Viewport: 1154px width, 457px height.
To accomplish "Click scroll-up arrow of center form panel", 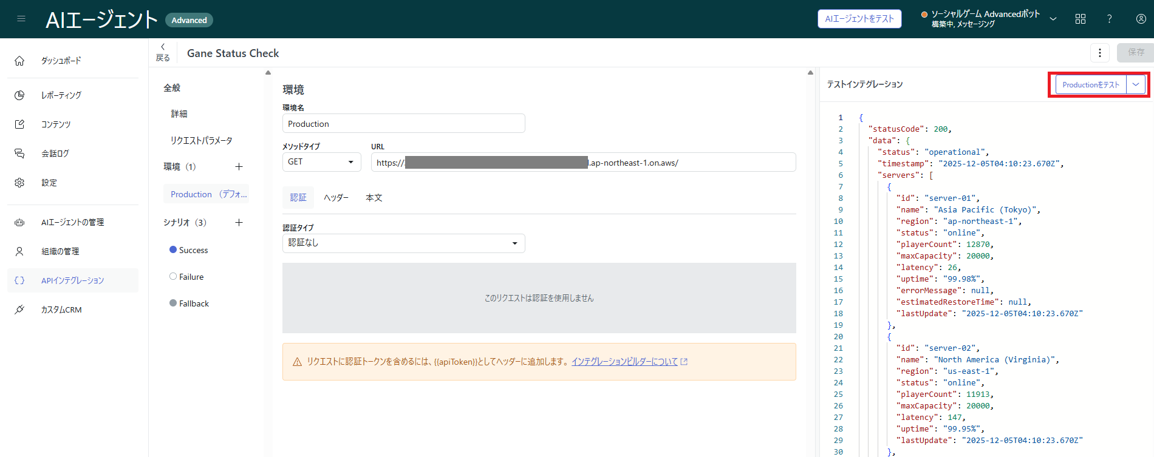I will coord(810,72).
